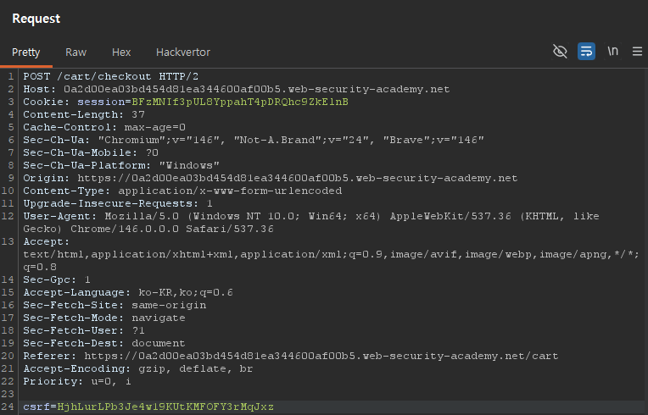Click the Origin header line
Viewport: 648px width, 415px height.
pyautogui.click(x=270, y=178)
